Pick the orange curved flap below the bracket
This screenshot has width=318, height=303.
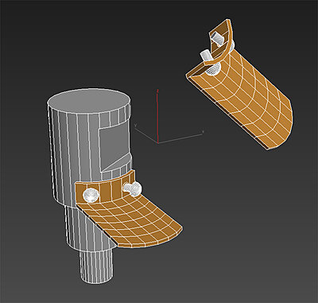pos(130,220)
